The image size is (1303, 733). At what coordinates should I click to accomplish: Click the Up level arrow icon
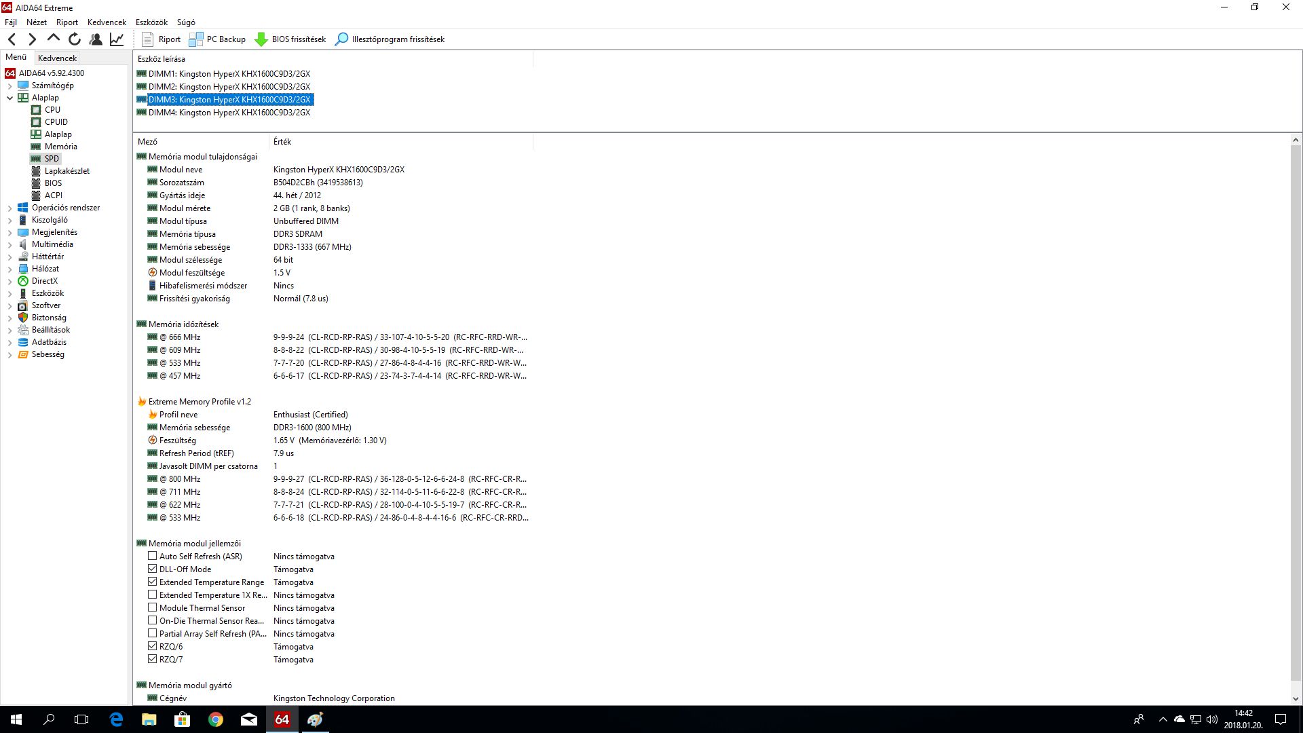[53, 39]
